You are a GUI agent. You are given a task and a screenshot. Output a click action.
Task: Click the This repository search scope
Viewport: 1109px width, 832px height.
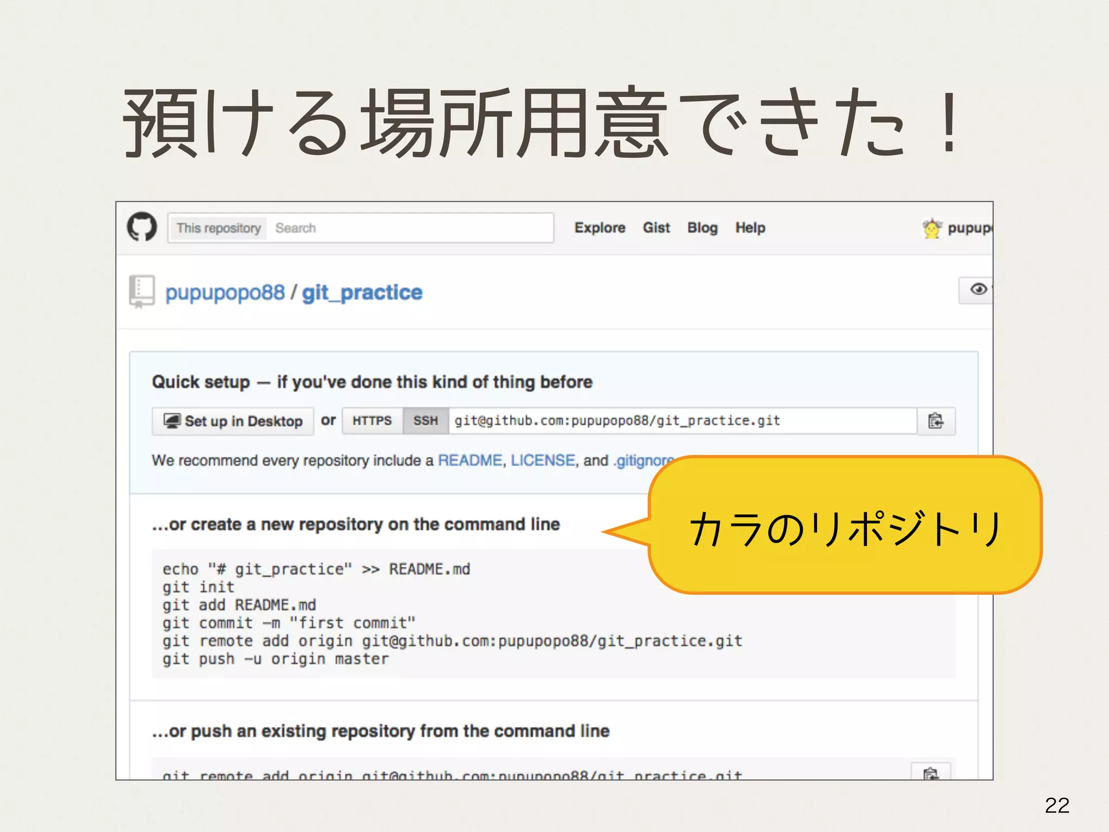point(218,228)
